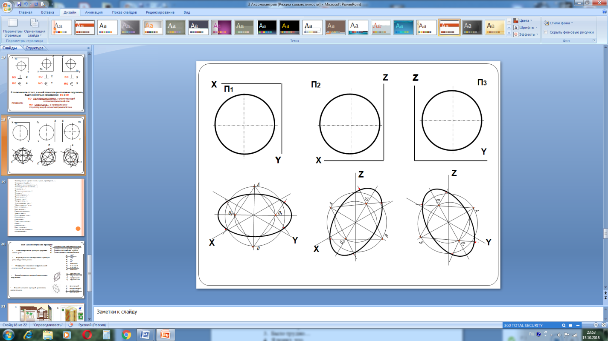Click RU language indicator in tray
Image resolution: width=608 pixels, height=341 pixels.
coord(532,335)
